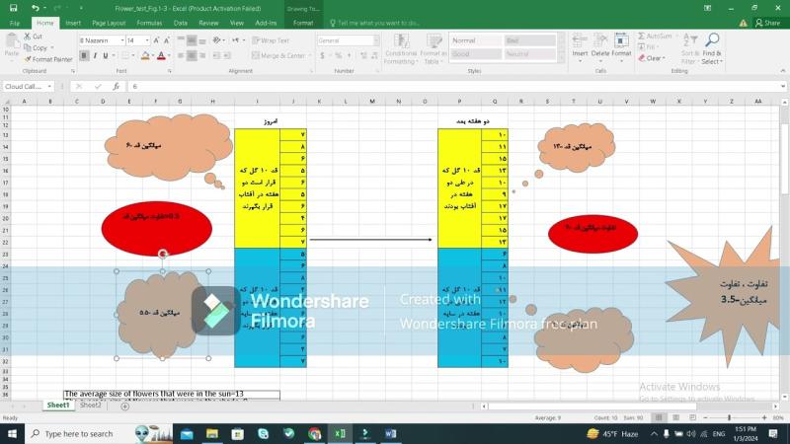
Task: Open the File tab
Action: tap(15, 23)
